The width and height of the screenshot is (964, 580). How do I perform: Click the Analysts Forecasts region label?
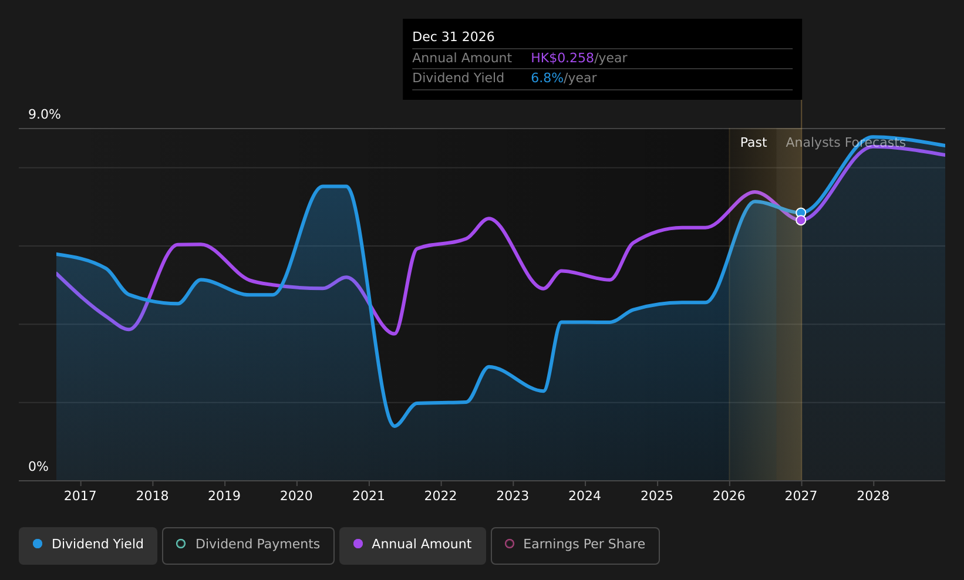point(845,143)
